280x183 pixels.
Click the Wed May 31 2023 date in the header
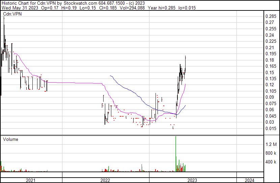coord(20,8)
